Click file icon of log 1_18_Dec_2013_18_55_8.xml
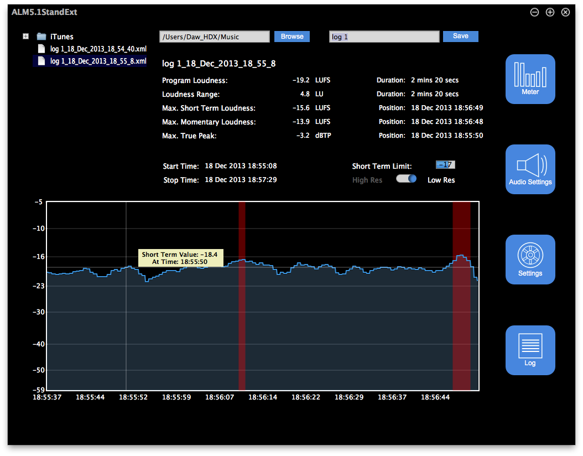This screenshot has height=456, width=583. pos(41,61)
